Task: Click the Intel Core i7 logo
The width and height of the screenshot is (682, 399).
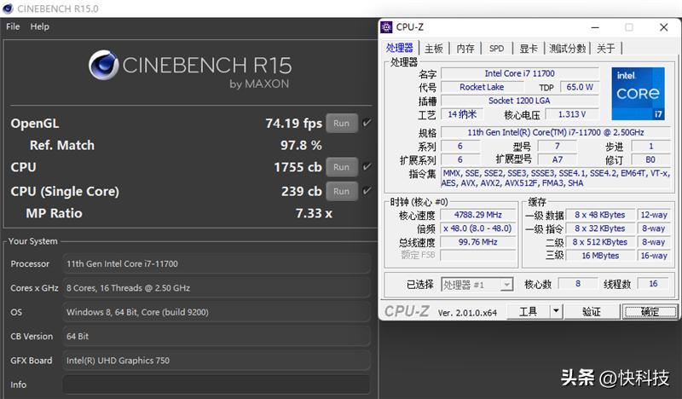Action: click(x=638, y=94)
